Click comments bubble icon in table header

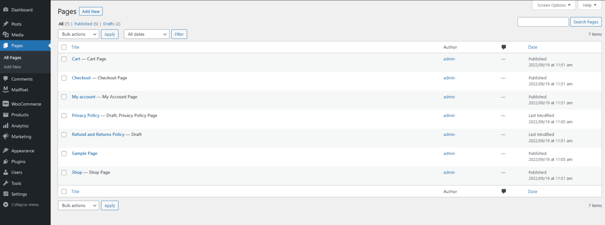click(503, 47)
